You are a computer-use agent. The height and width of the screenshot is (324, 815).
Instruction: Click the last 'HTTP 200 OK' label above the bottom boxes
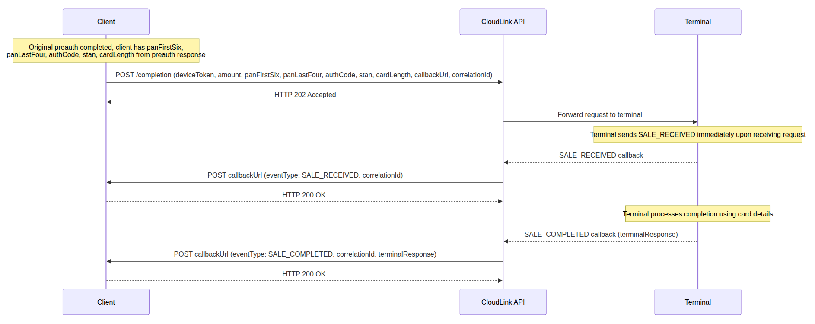point(304,274)
